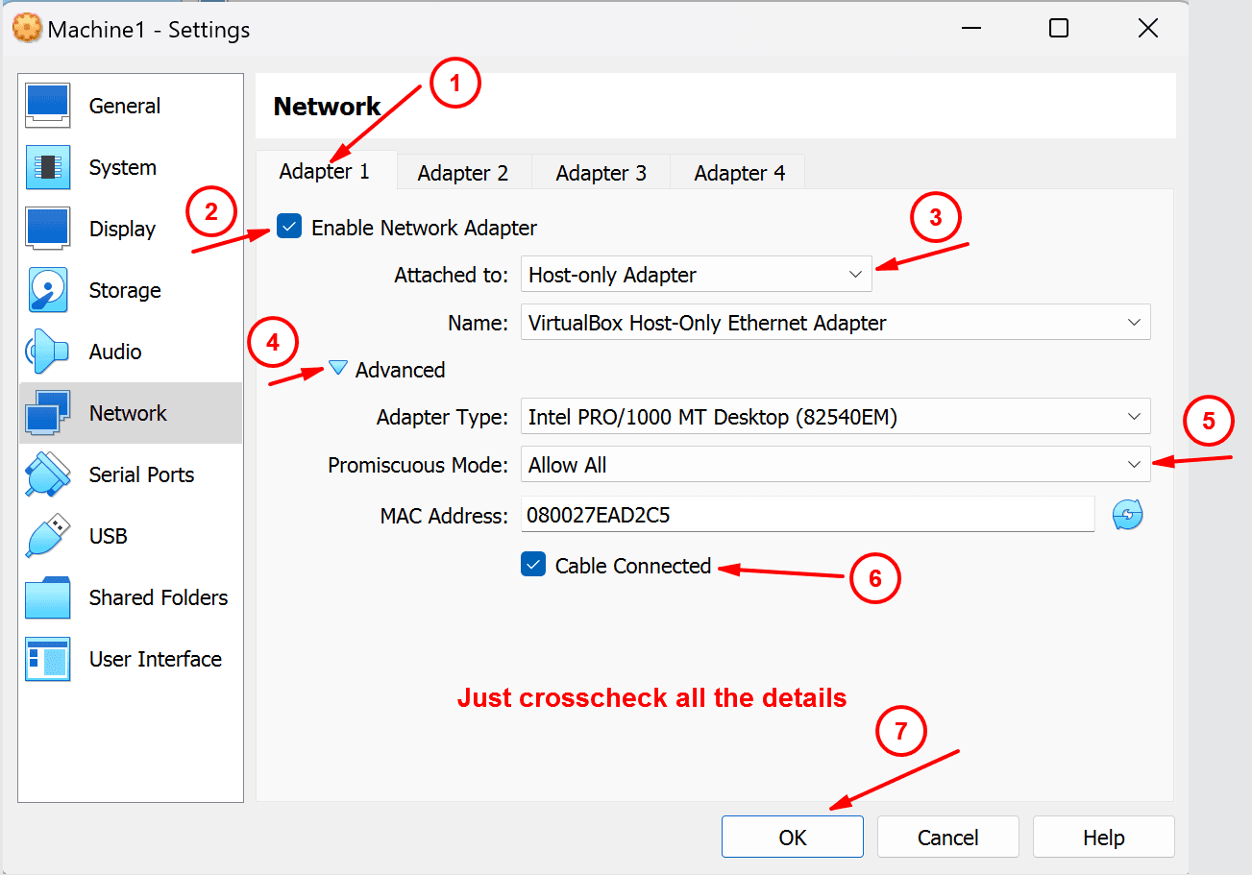Collapse the Advanced options section

338,368
